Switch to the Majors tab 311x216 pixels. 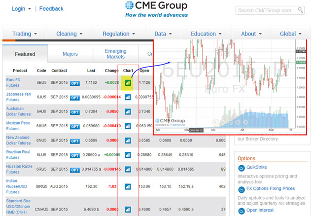(70, 54)
